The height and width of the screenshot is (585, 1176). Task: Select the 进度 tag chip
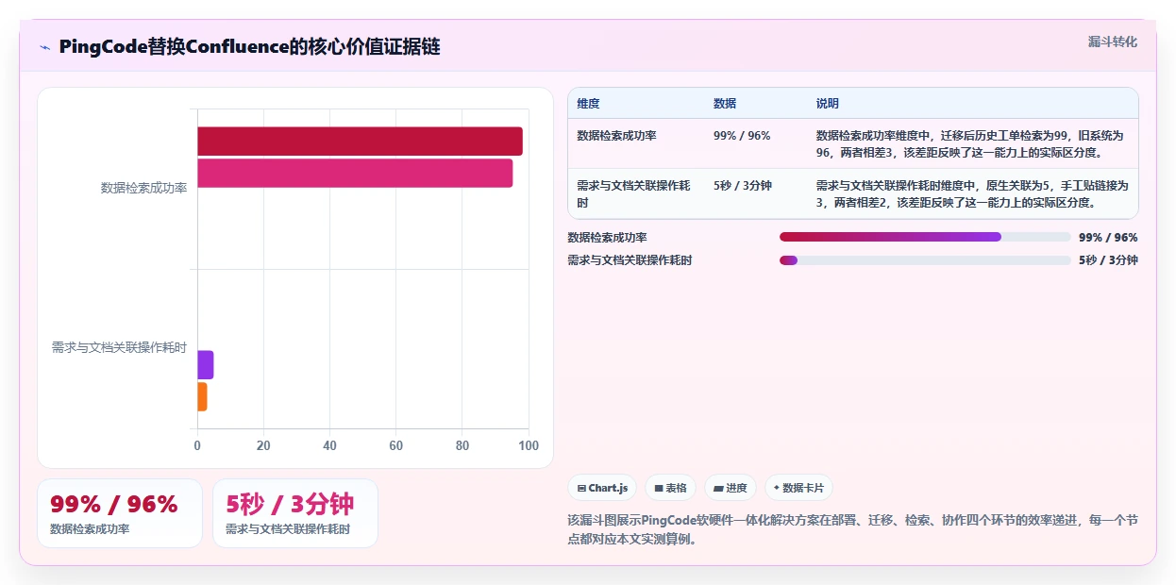point(731,488)
